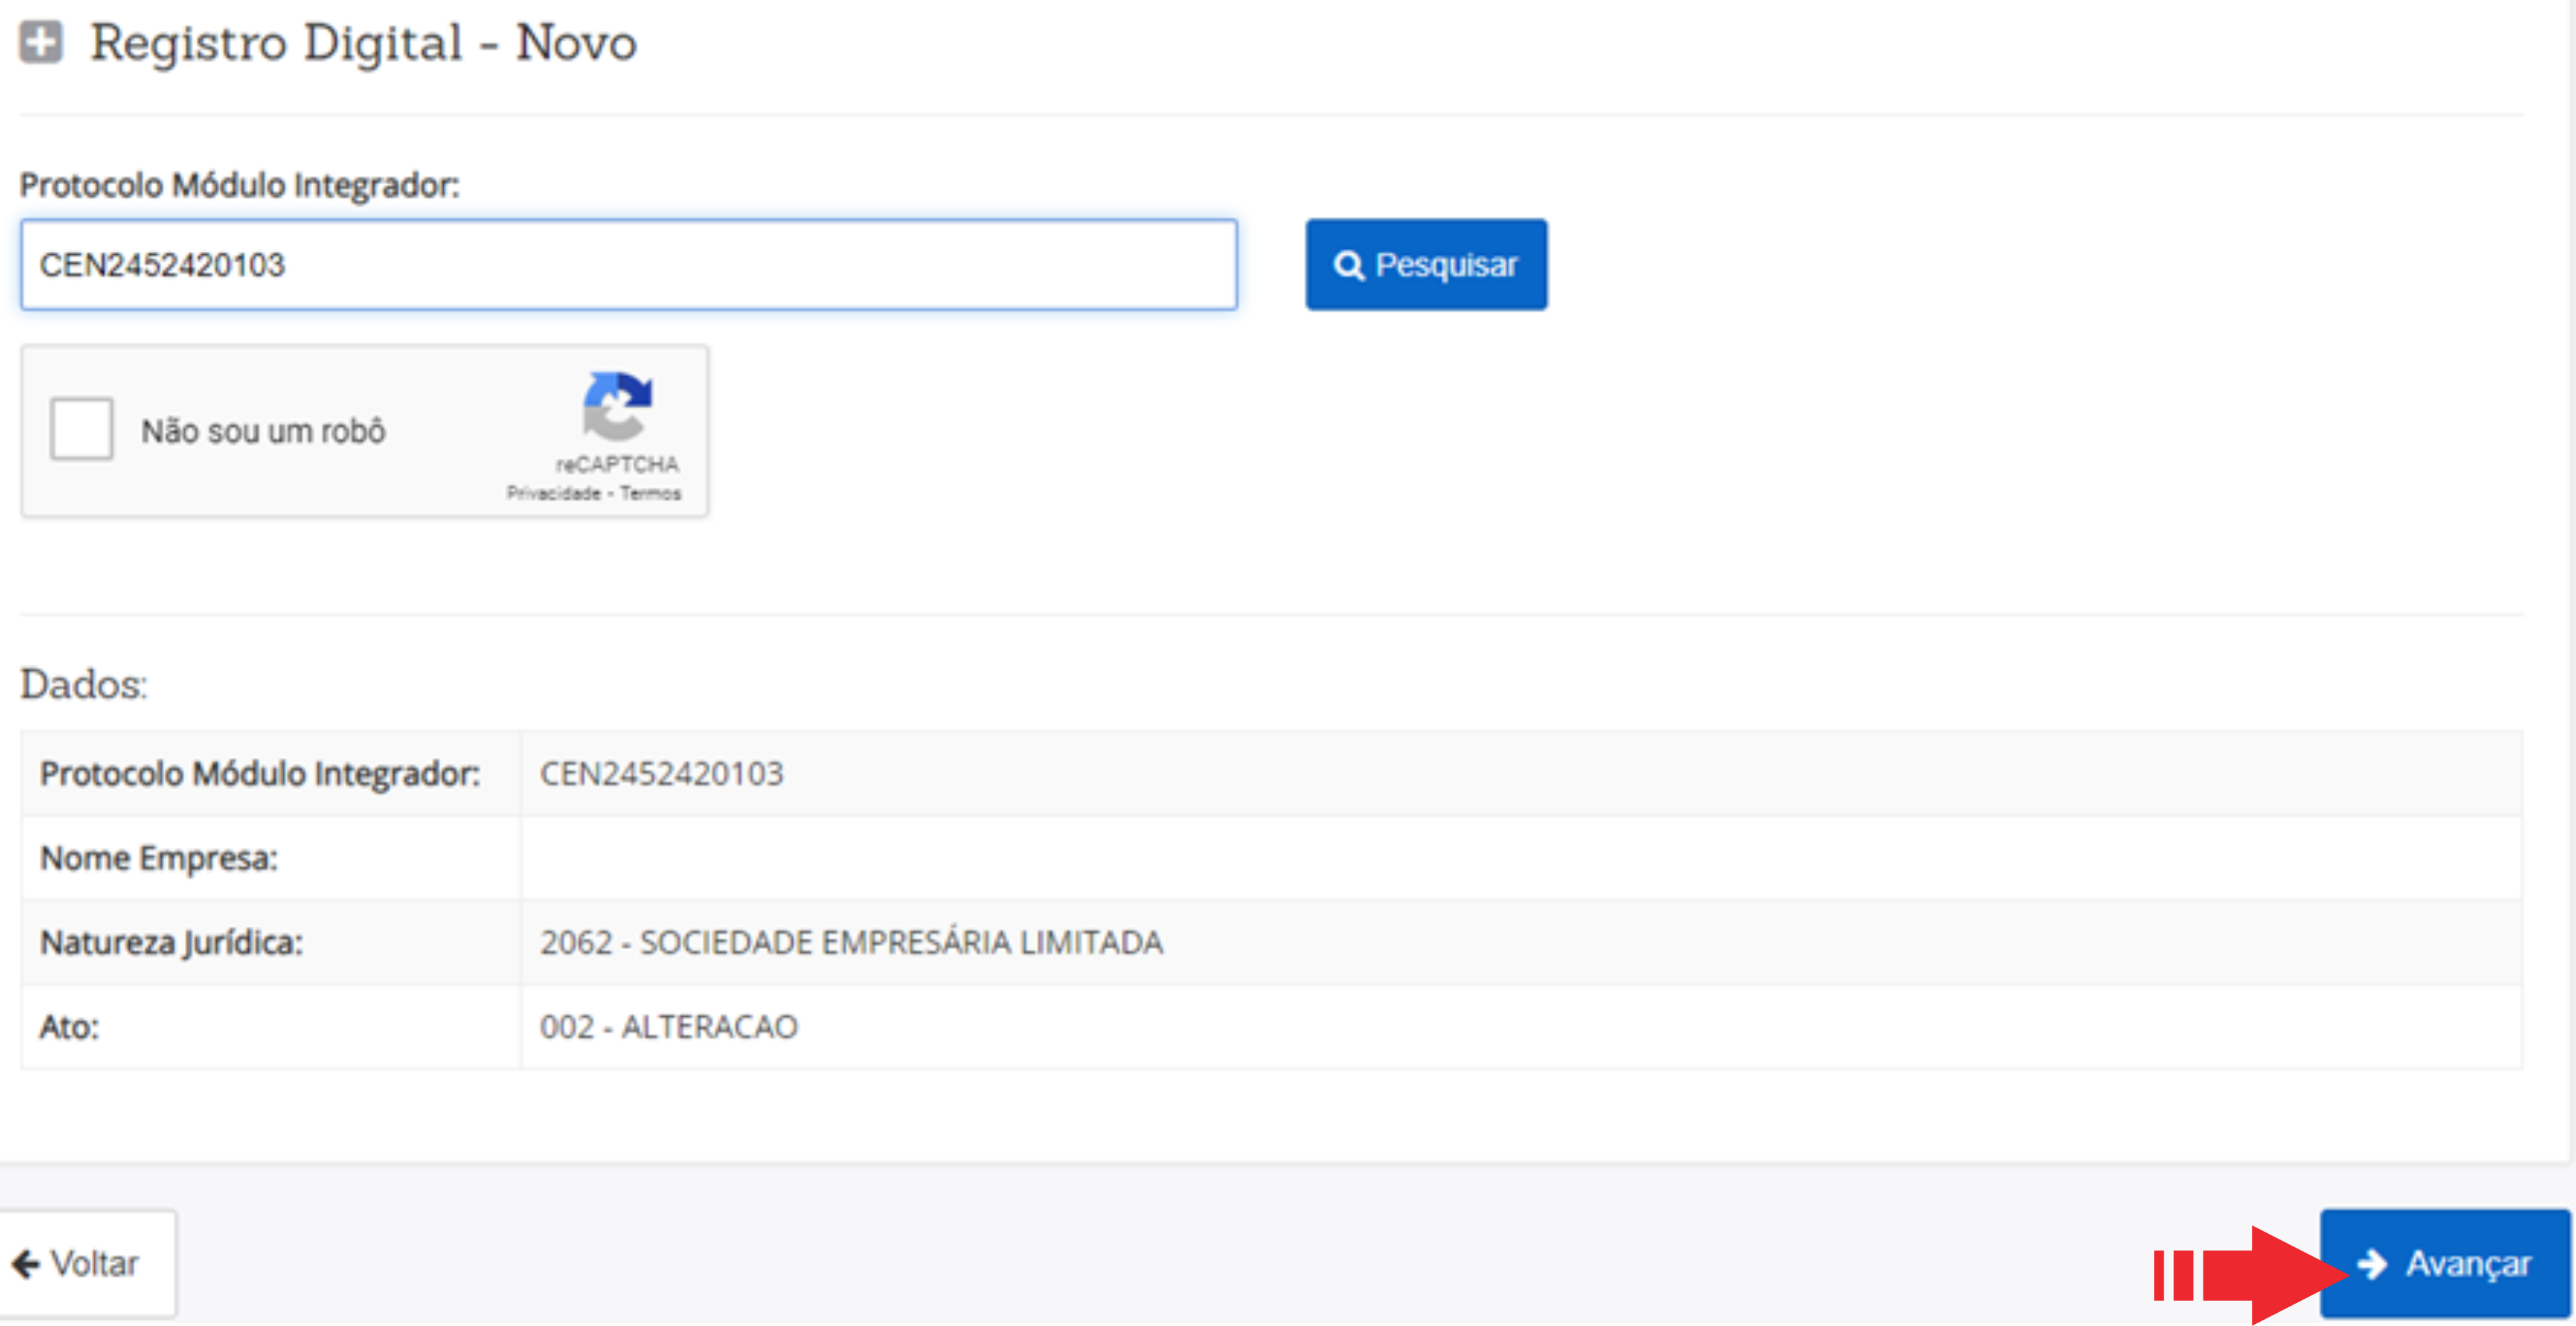Click the magnifier icon in the Pesquisar button

pos(1348,266)
